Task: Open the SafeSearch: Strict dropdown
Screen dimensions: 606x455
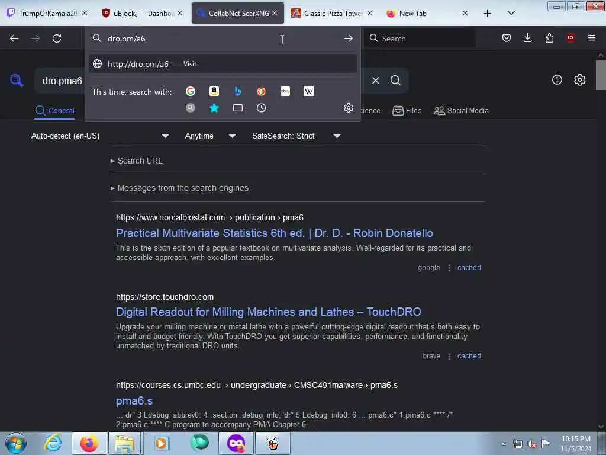Action: tap(296, 136)
